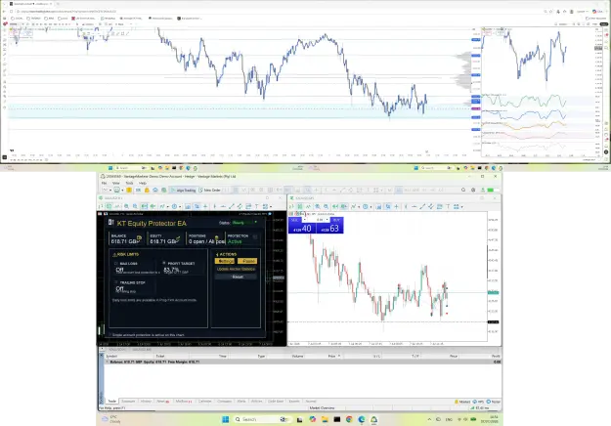Viewport: 611px width, 426px height.
Task: Toggle Trailing Stop checkbox in EA panel
Action: (116, 282)
